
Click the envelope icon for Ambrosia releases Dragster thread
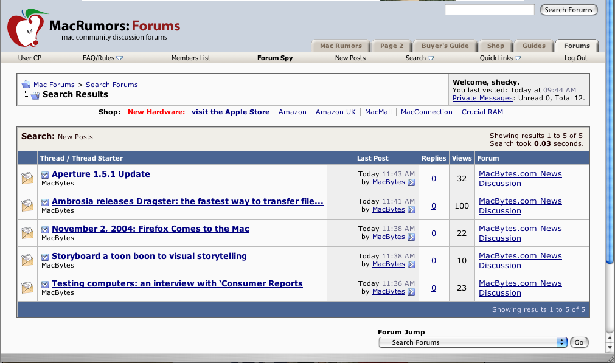[27, 206]
